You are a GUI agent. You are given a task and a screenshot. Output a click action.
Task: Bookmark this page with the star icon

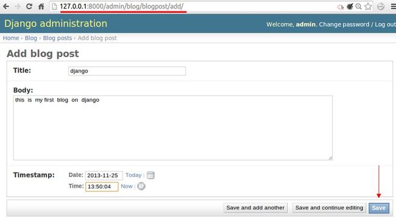coord(368,6)
